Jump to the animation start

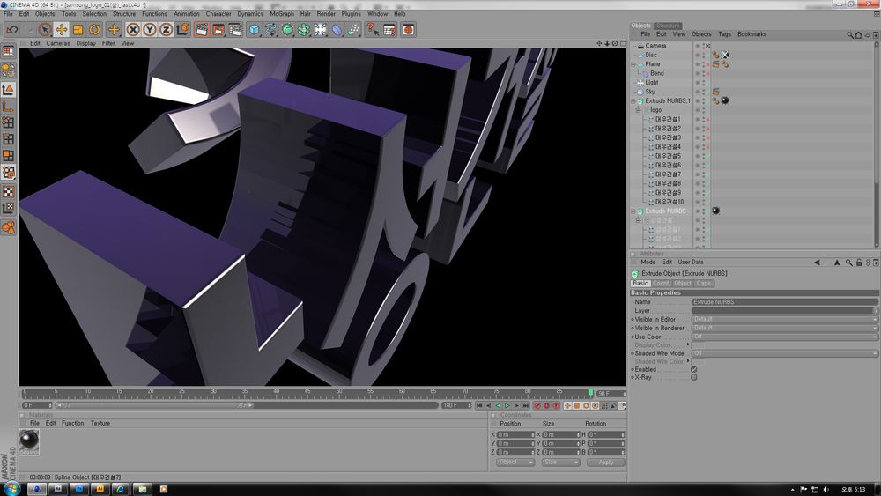pos(478,405)
